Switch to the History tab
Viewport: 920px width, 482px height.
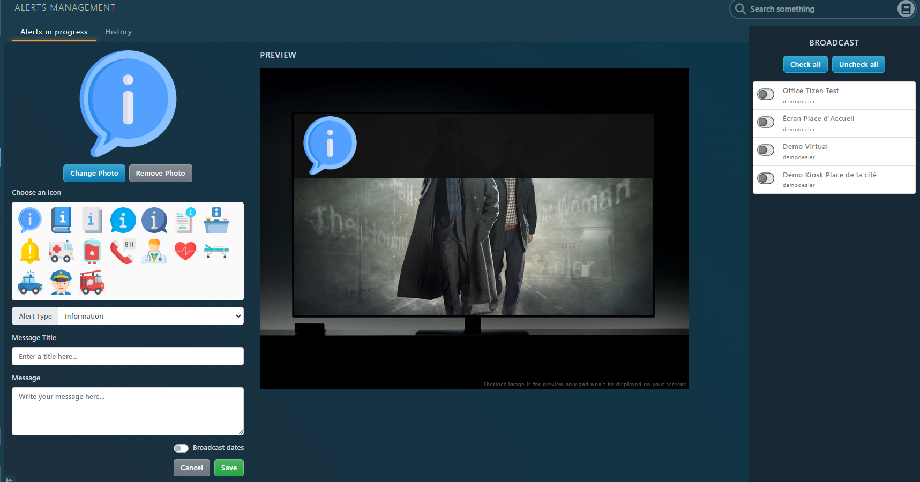click(118, 32)
